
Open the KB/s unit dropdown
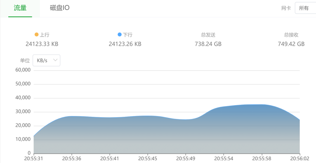[x=46, y=60]
